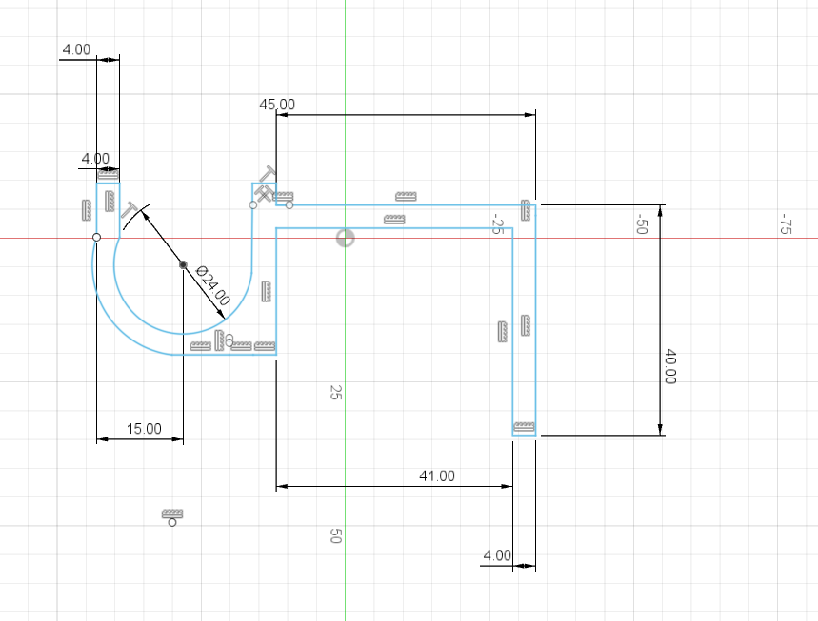Click the lone constraint glyph below the 15.00 dimension

pos(172,514)
